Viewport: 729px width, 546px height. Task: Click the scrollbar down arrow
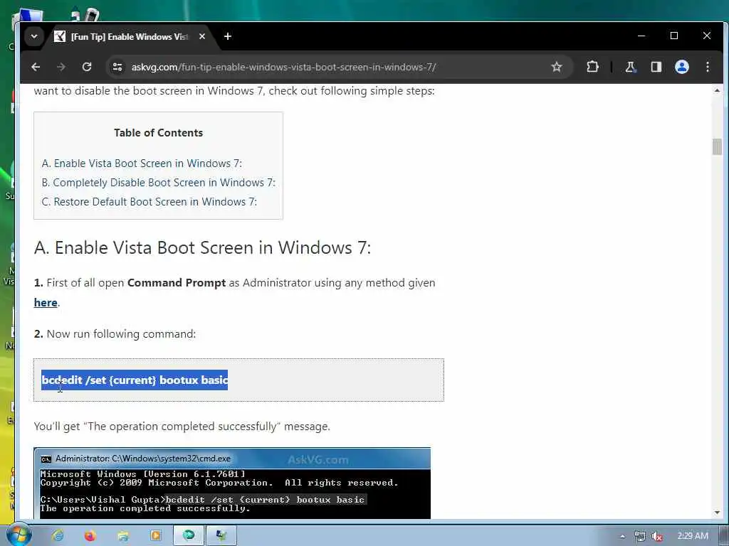click(717, 513)
